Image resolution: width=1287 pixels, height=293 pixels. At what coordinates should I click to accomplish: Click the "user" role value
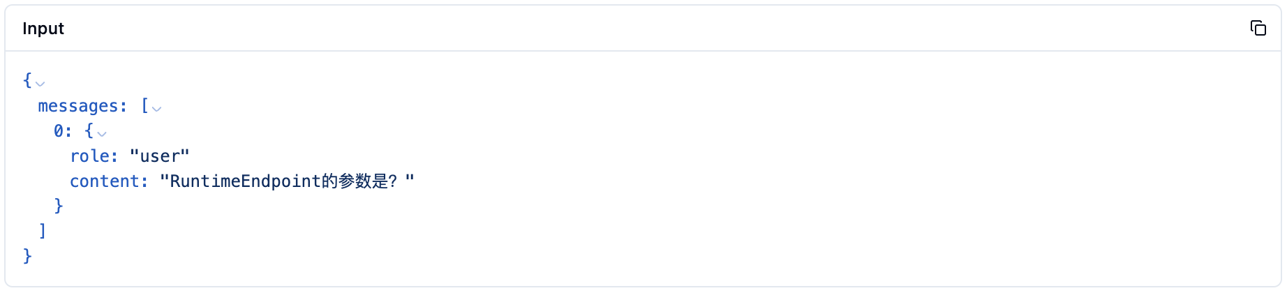160,156
